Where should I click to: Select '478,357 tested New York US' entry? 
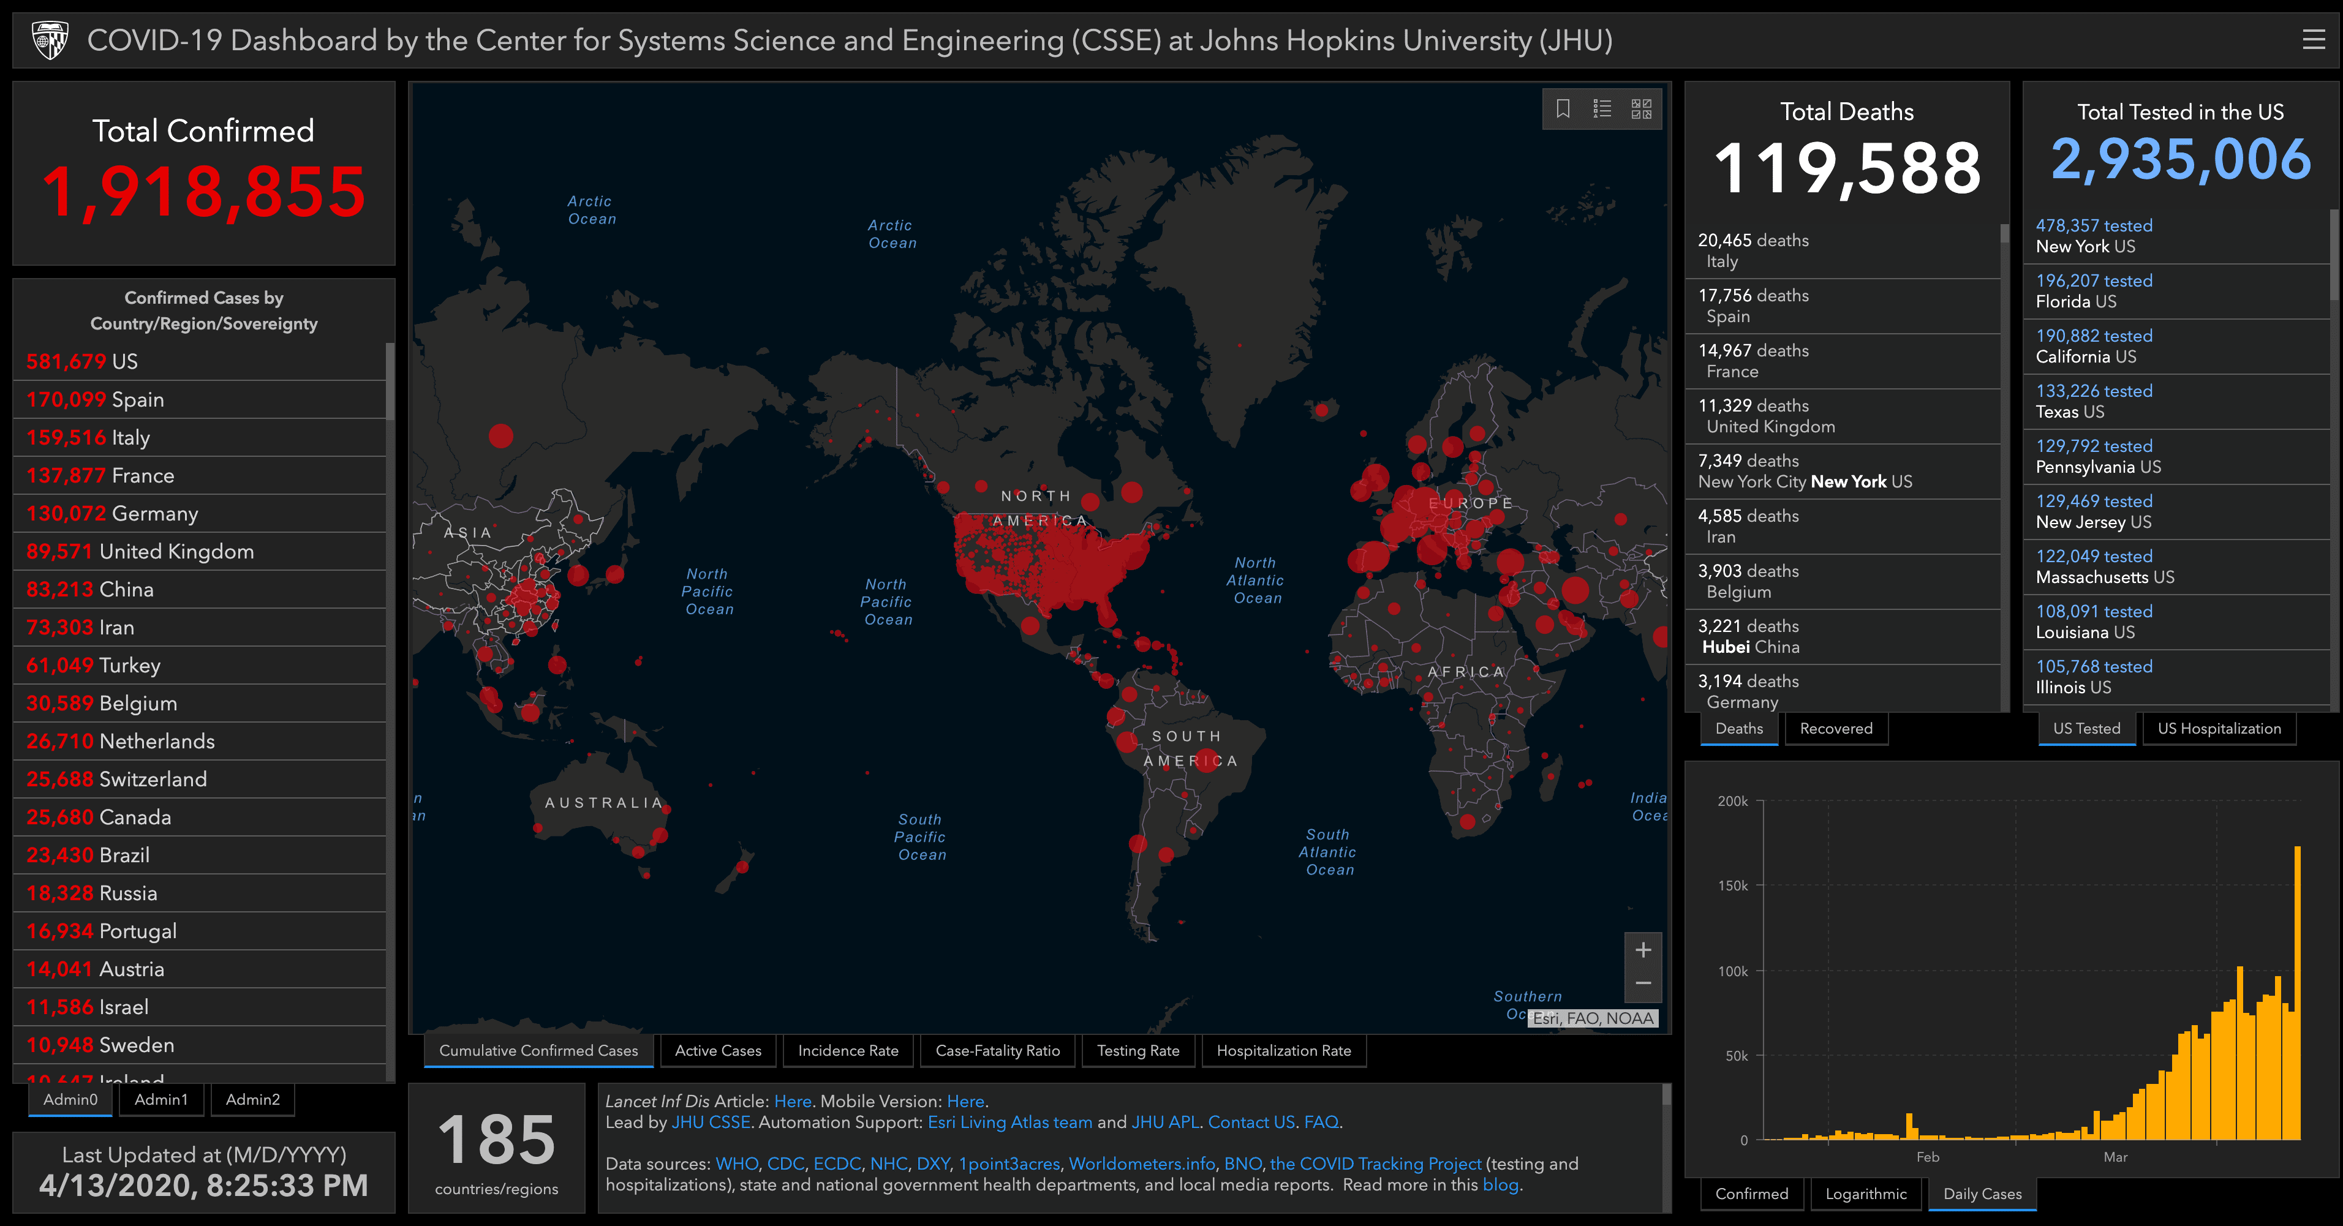(2176, 236)
